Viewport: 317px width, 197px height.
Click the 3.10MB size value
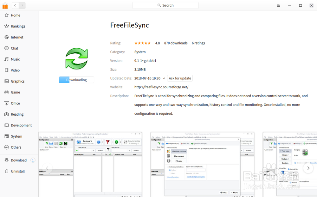(140, 70)
